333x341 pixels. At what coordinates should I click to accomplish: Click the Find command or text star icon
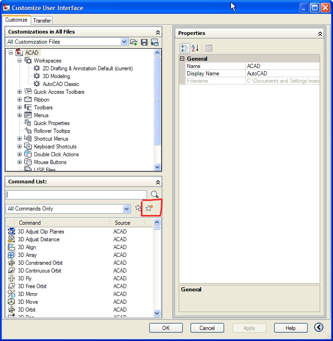click(x=138, y=208)
